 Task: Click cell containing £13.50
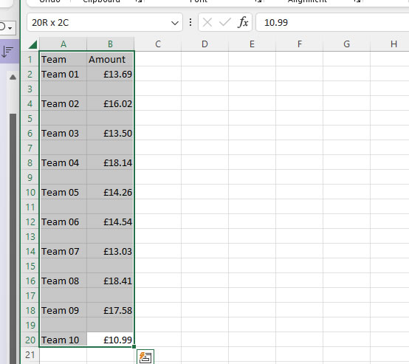pyautogui.click(x=110, y=134)
